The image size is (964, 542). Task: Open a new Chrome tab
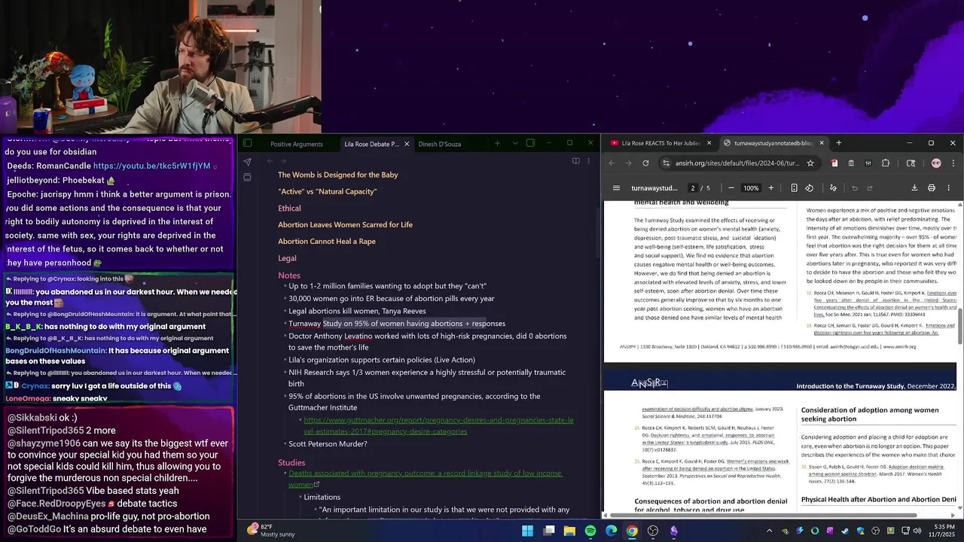(x=838, y=143)
